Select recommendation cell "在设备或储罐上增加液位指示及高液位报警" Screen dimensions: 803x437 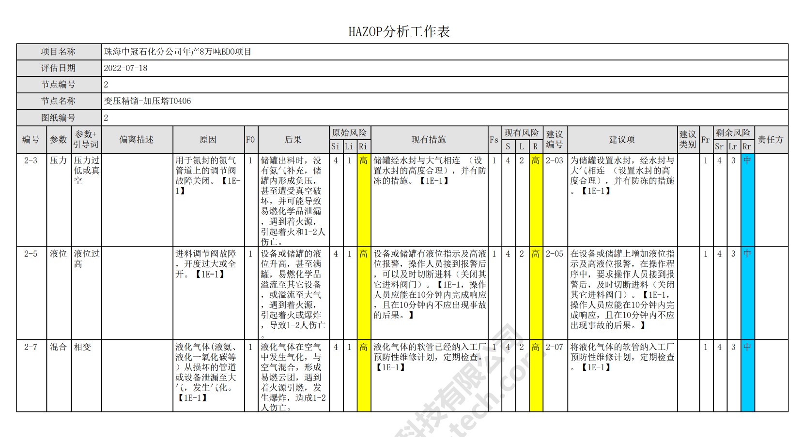pos(622,293)
